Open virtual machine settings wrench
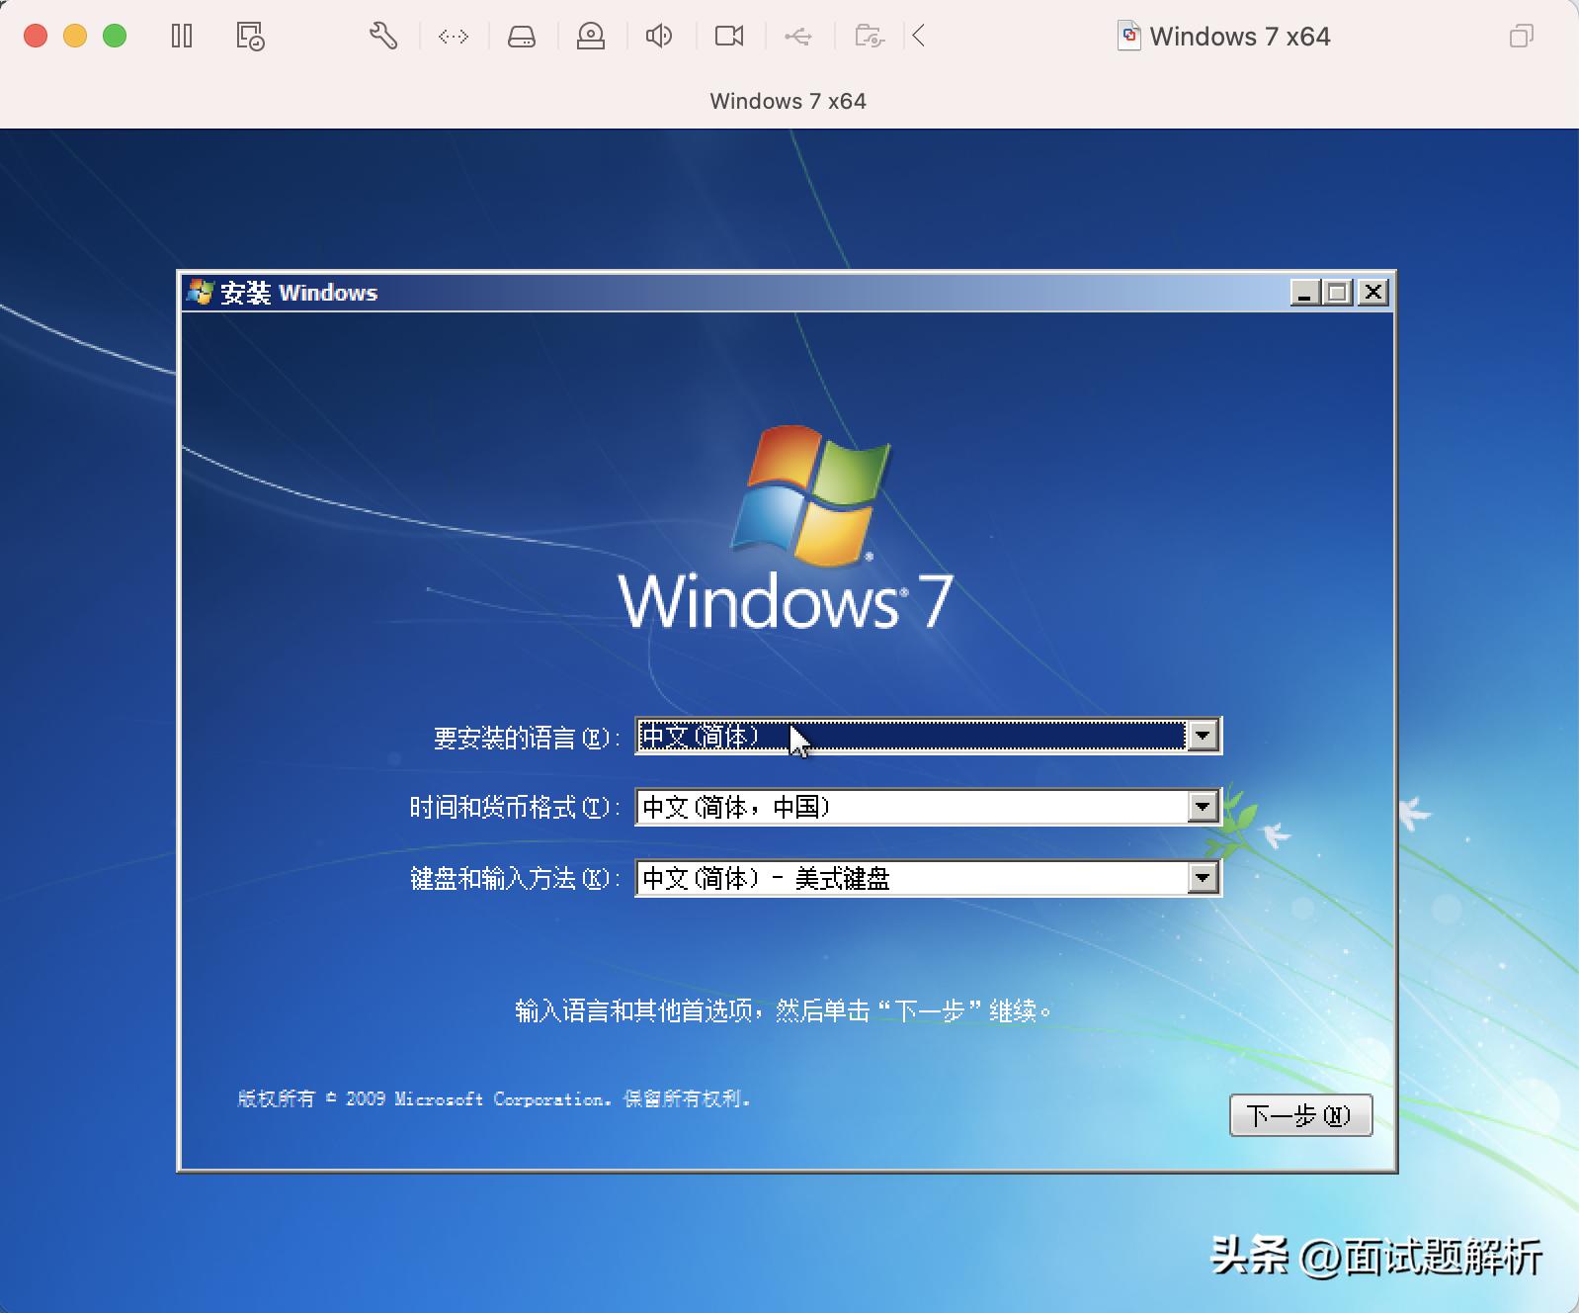The image size is (1579, 1313). coord(383,37)
